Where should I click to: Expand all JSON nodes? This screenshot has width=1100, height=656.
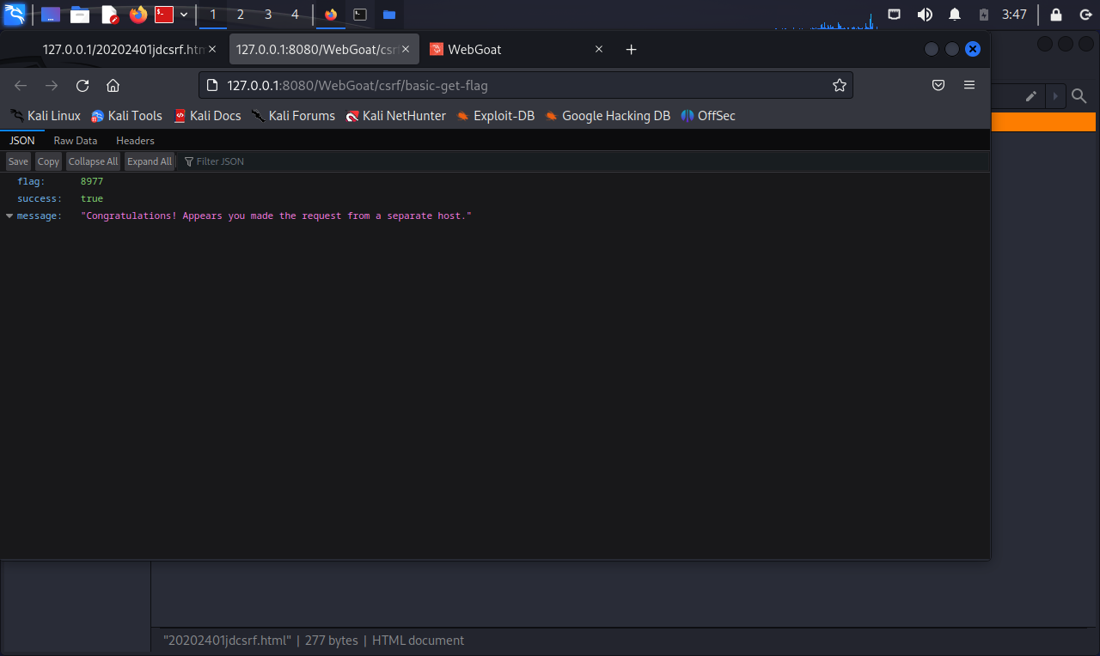(x=150, y=161)
